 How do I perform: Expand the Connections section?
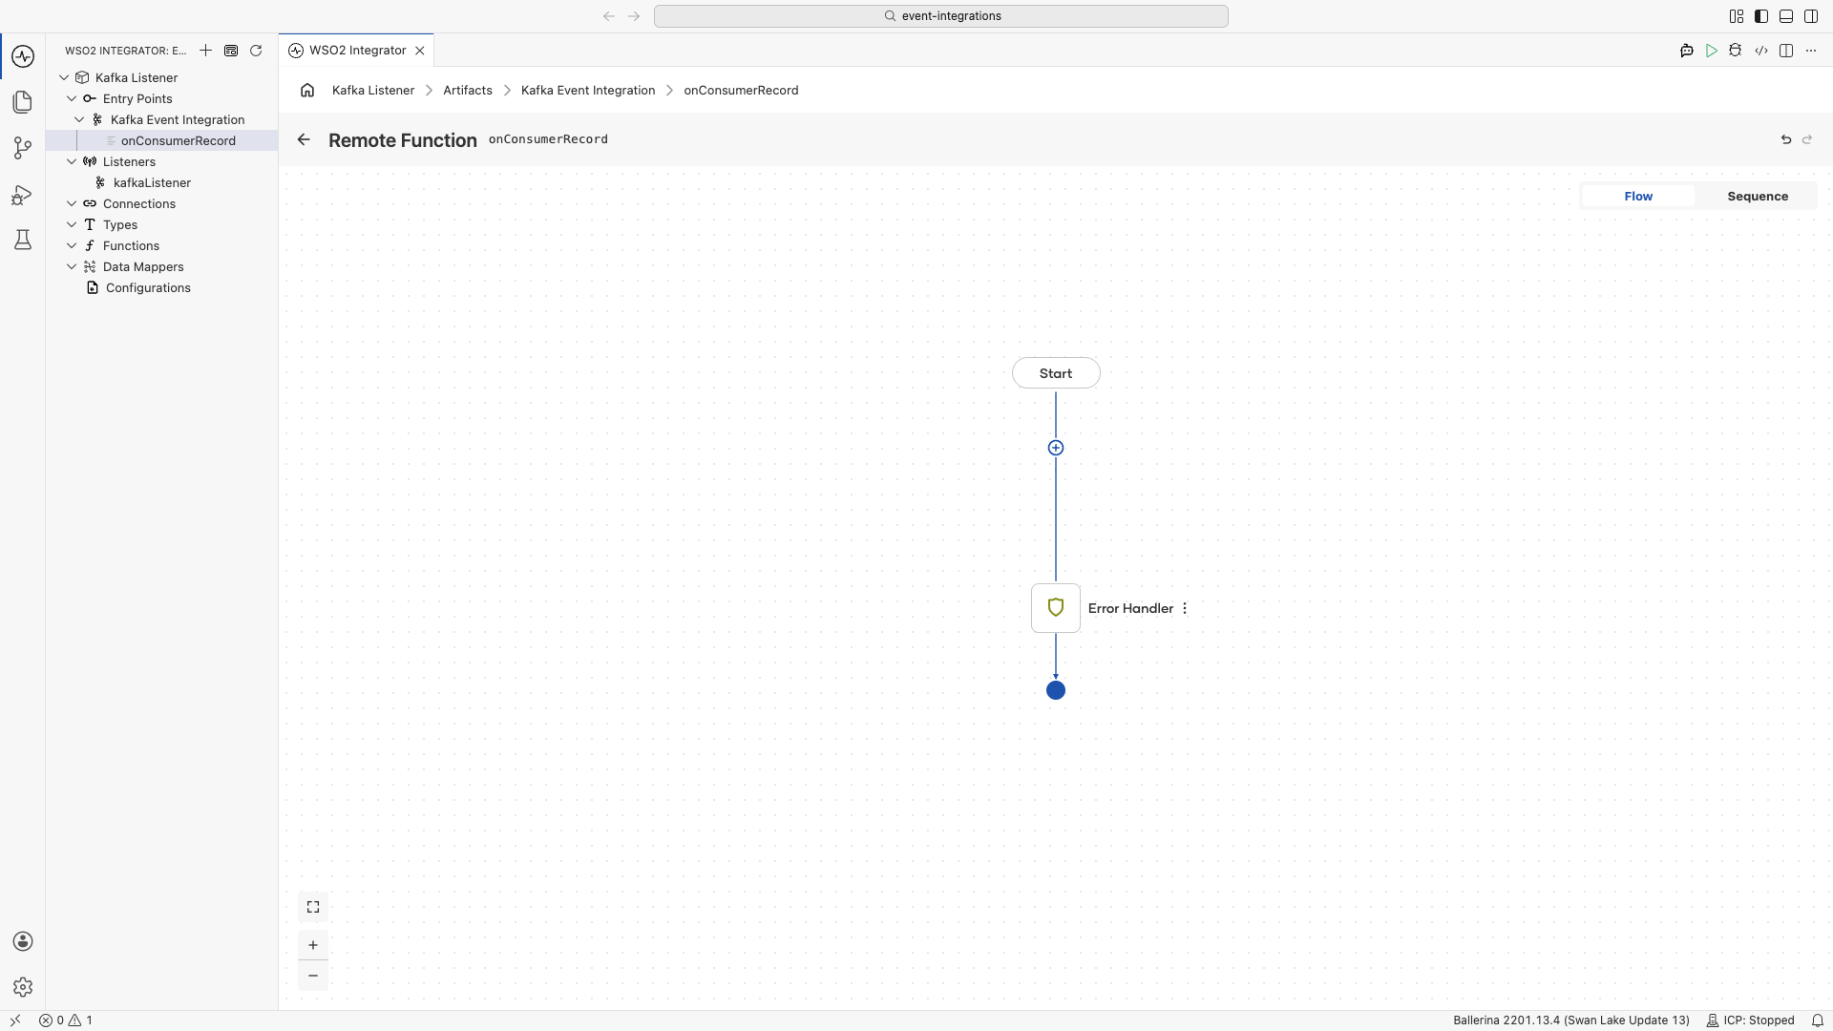tap(72, 203)
